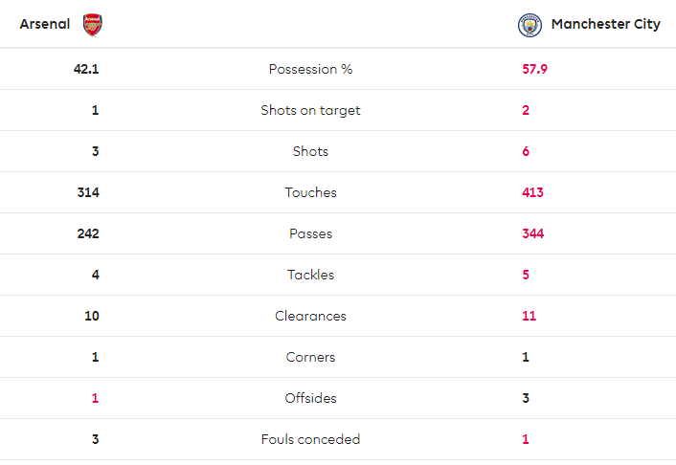This screenshot has height=465, width=676.
Task: Select the Tackles stat label
Action: (x=310, y=276)
